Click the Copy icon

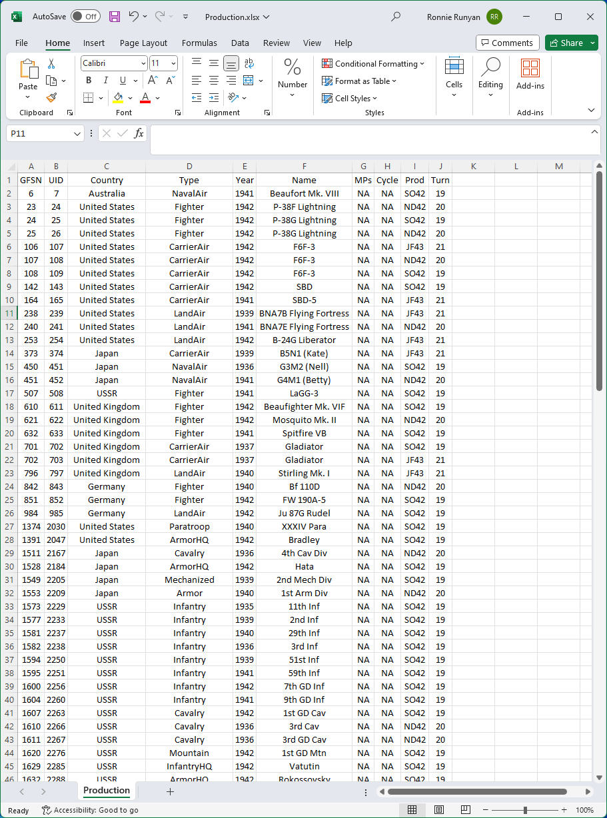point(51,81)
